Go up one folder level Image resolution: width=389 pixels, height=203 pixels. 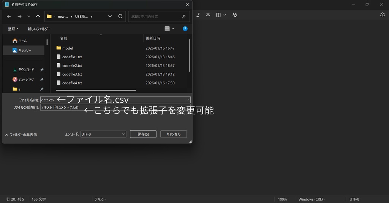click(x=38, y=17)
